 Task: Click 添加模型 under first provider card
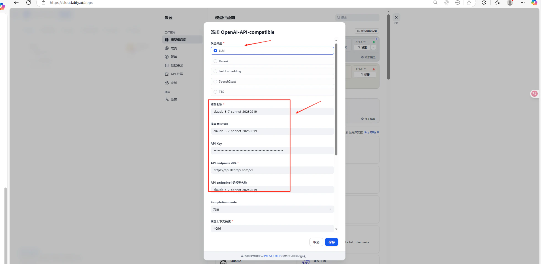point(368,57)
